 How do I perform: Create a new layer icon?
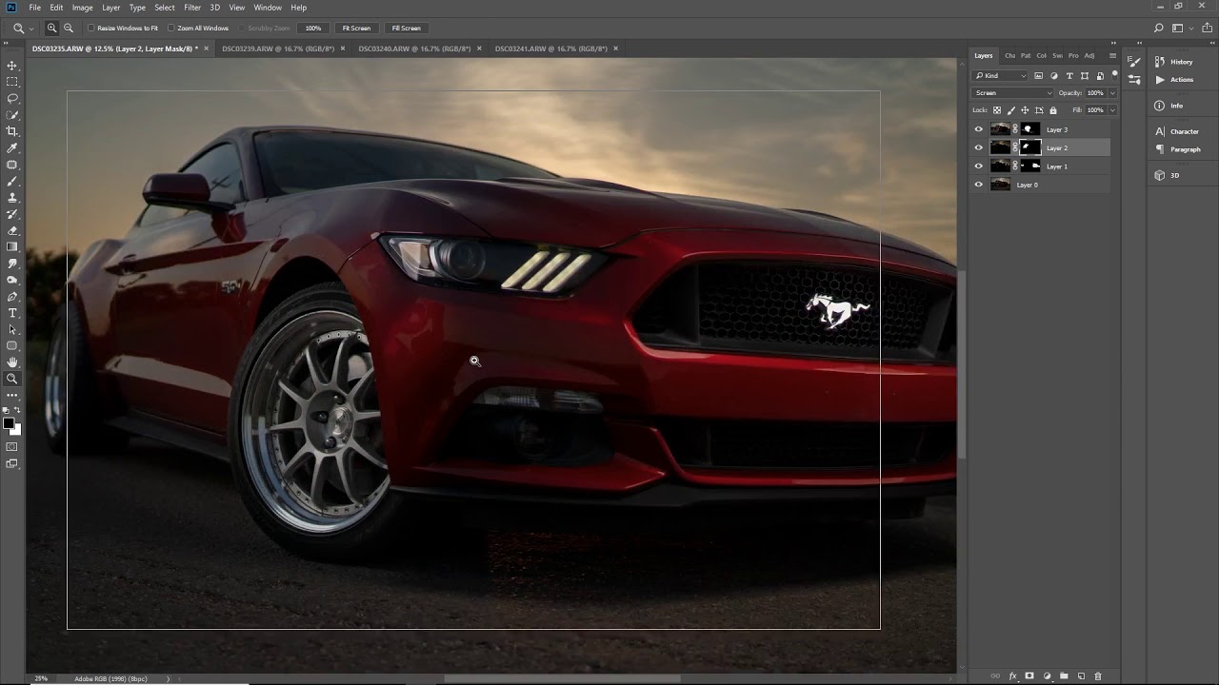point(1081,676)
